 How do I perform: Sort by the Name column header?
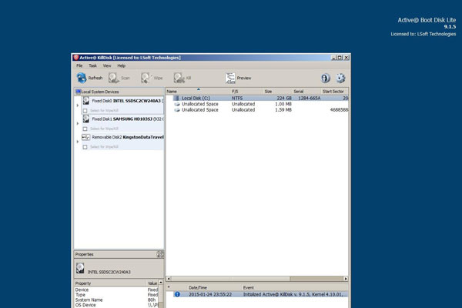pos(198,92)
